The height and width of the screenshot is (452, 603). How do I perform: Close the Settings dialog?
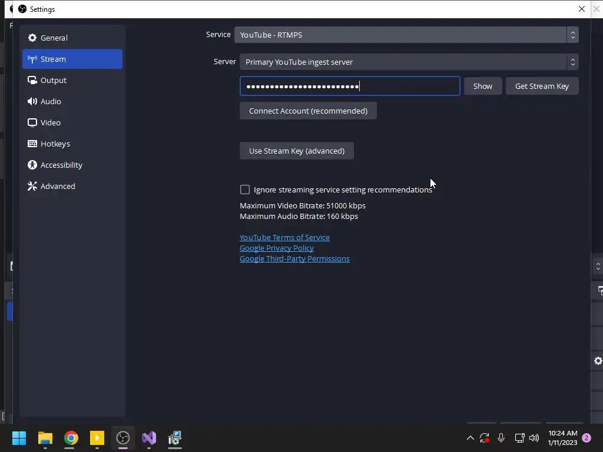point(581,9)
